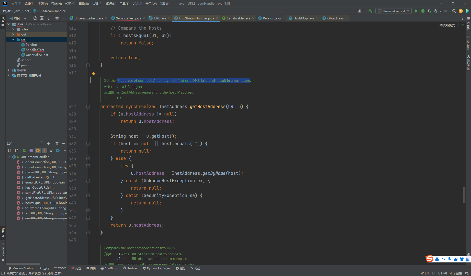The height and width of the screenshot is (276, 471).
Task: Open the TODO tool window
Action: click(x=60, y=268)
